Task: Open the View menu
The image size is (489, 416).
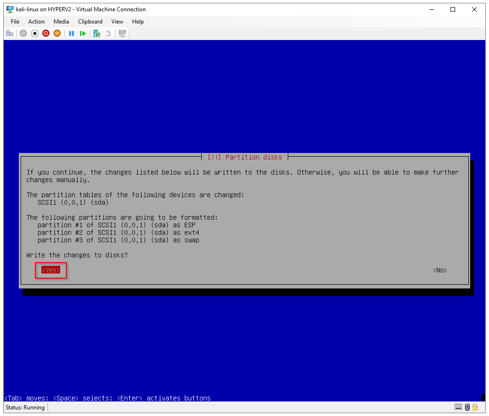Action: tap(117, 22)
